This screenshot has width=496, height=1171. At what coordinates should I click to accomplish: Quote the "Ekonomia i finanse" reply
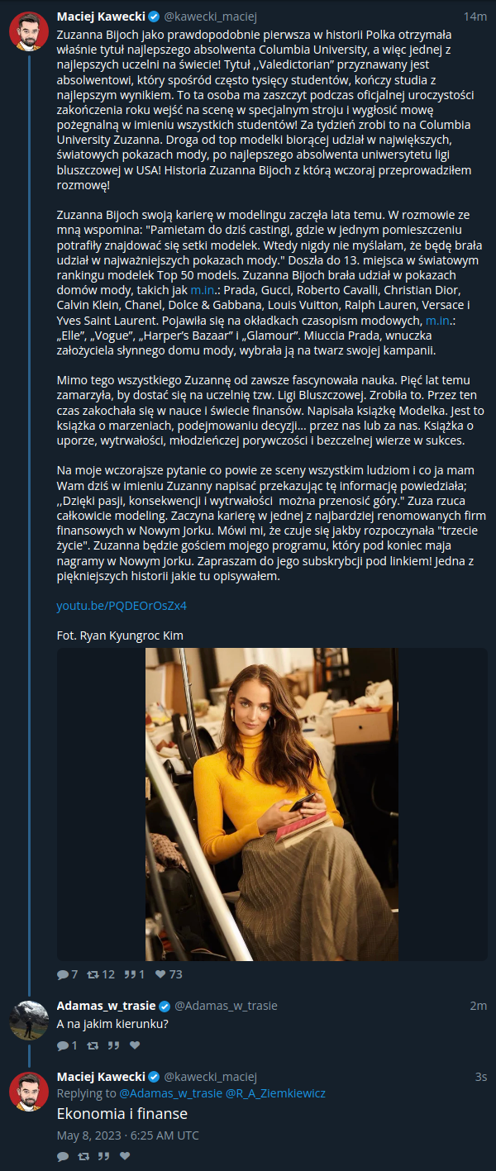(104, 1156)
